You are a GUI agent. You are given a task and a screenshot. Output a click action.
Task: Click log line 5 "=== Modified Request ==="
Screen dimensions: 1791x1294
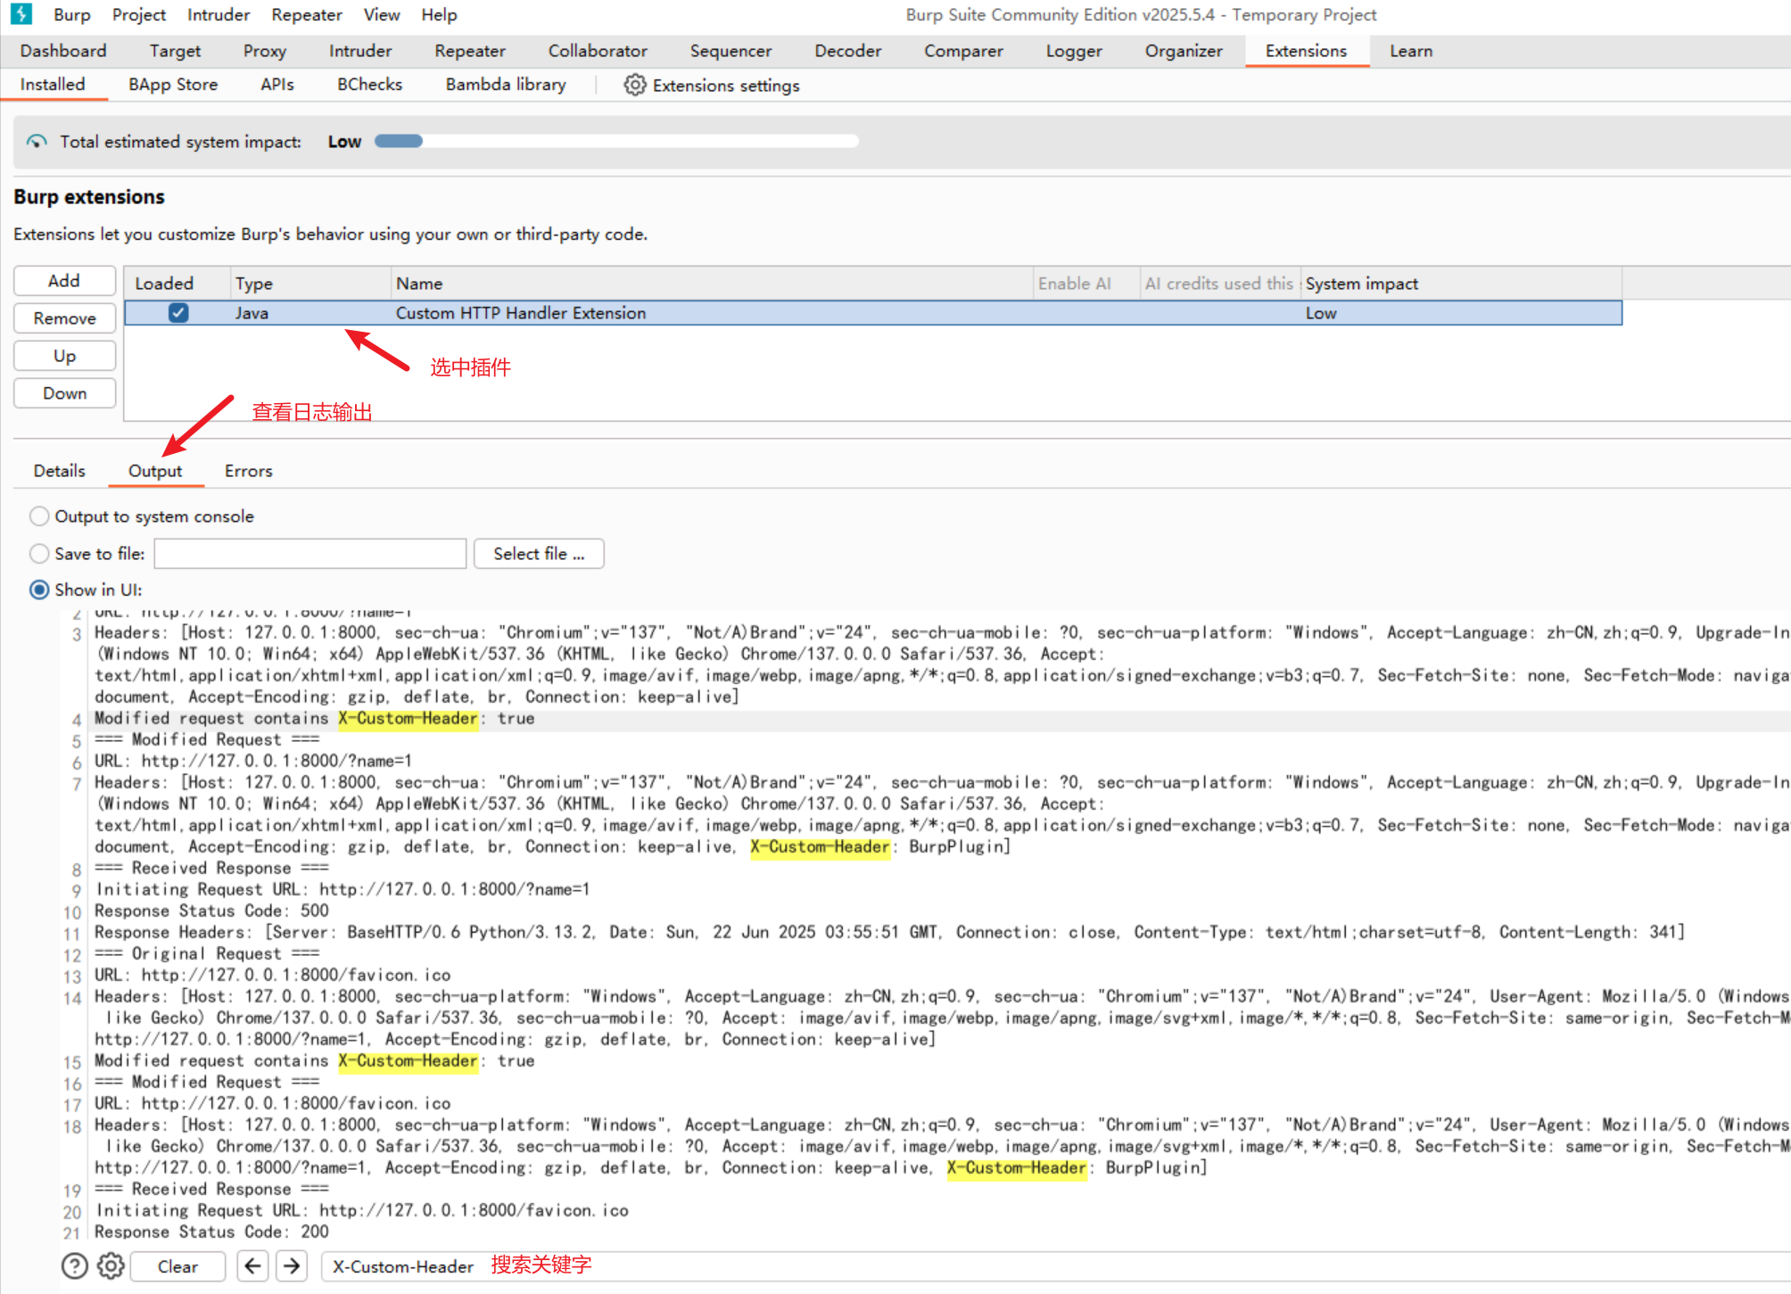click(207, 739)
